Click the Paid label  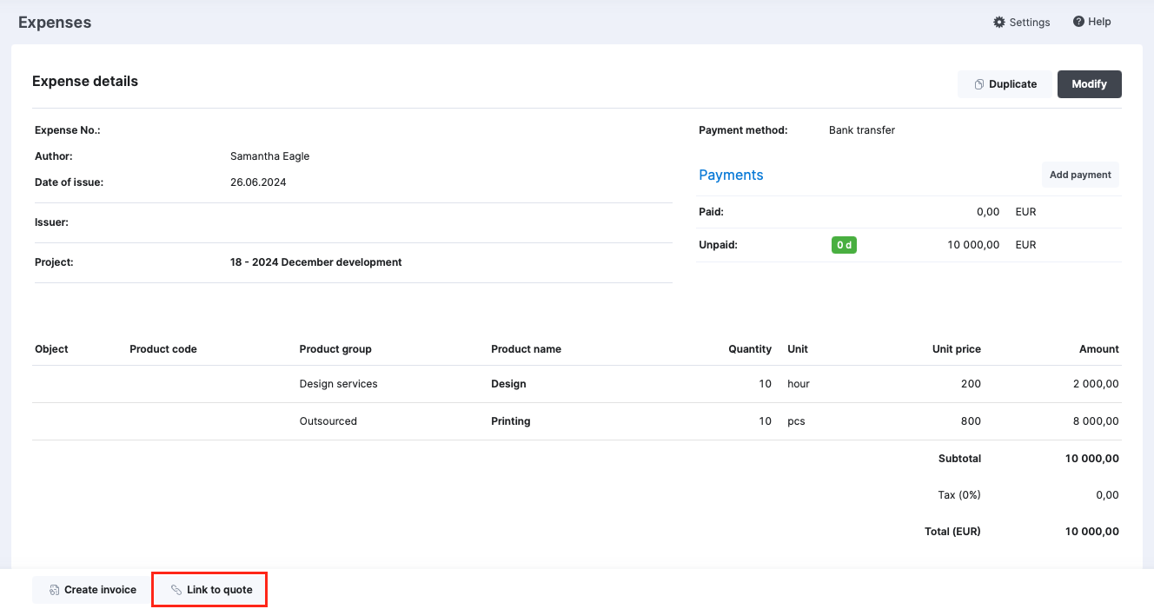point(711,212)
